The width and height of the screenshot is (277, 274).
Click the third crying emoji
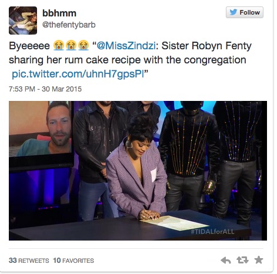[x=84, y=45]
